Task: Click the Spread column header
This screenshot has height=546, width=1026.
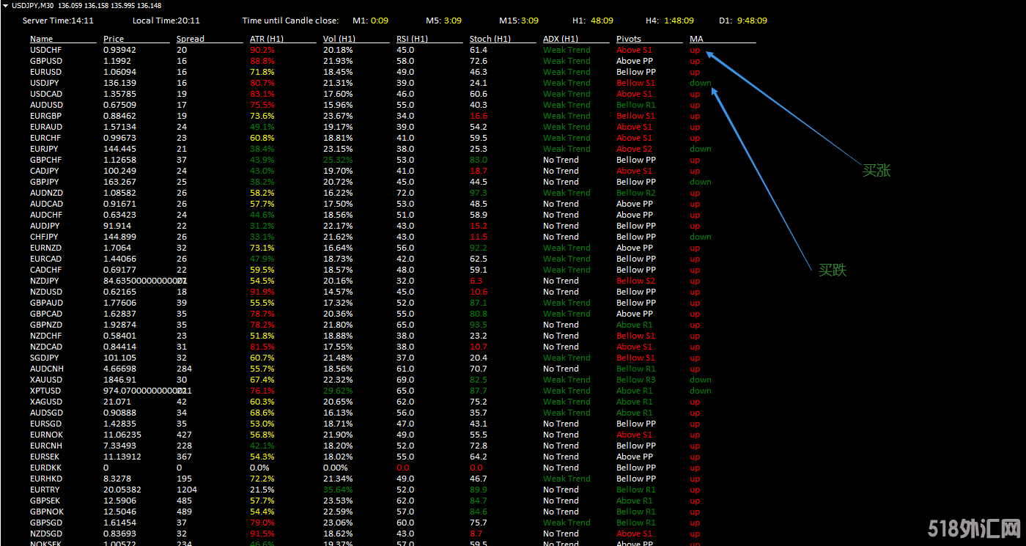Action: 191,39
